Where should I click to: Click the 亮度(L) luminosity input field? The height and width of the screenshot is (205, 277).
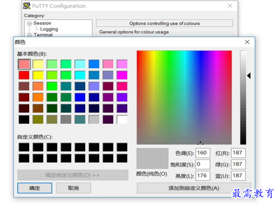coord(203,176)
